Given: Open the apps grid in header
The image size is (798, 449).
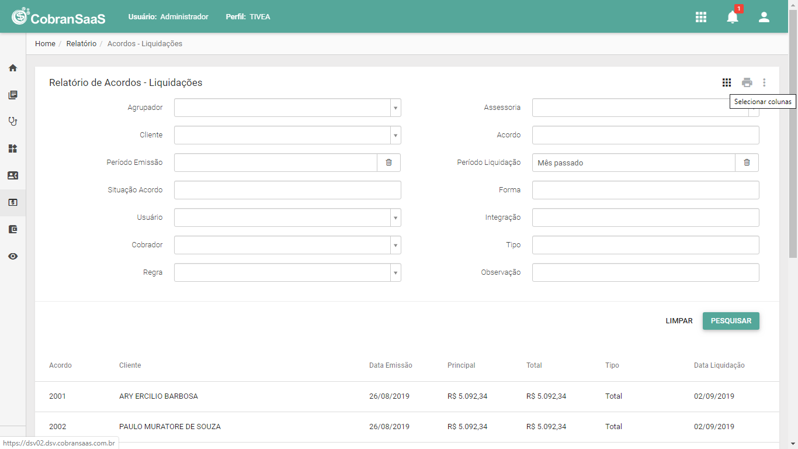Looking at the screenshot, I should pos(701,17).
